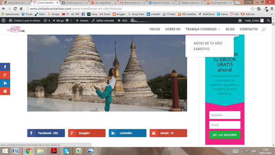Click the left sidebar LinkedIn icon
Viewport: 275px width, 155px height.
tap(5, 83)
